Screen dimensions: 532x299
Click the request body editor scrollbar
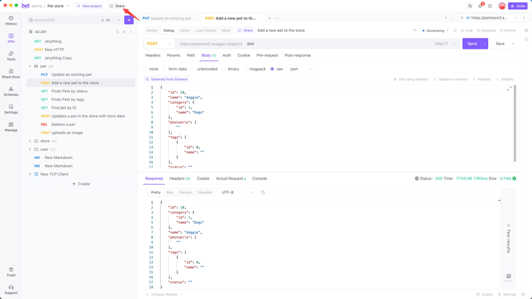(515, 124)
